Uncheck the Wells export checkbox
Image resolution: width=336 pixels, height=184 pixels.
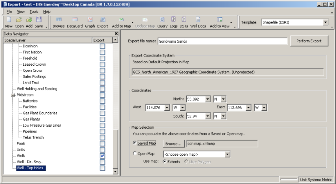tap(102, 156)
